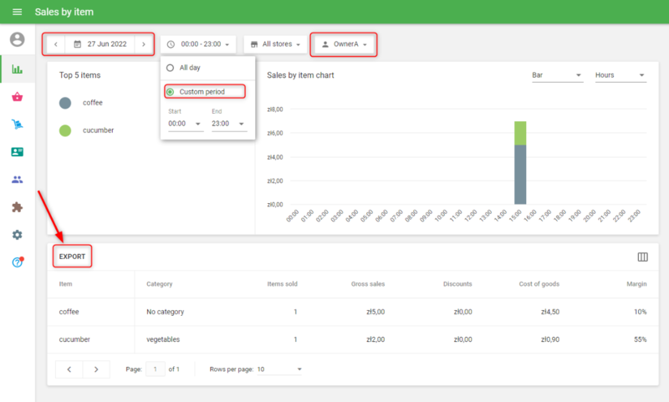The image size is (669, 402).
Task: Open the Help question mark icon
Action: click(x=17, y=262)
